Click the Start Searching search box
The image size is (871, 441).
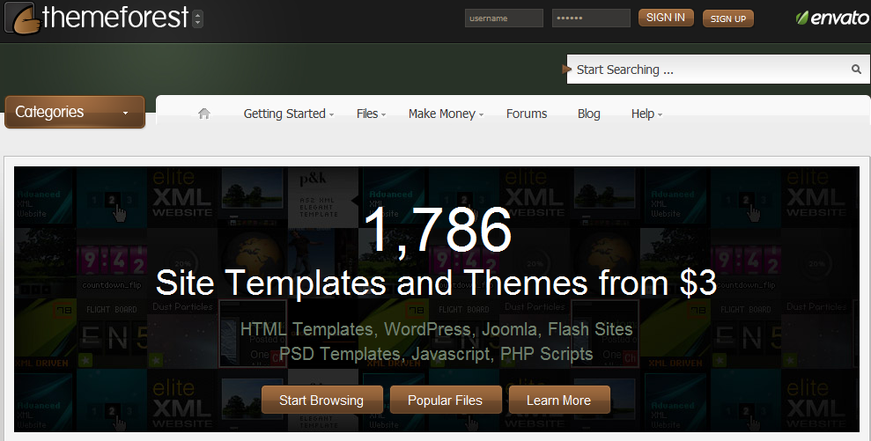[x=719, y=70]
